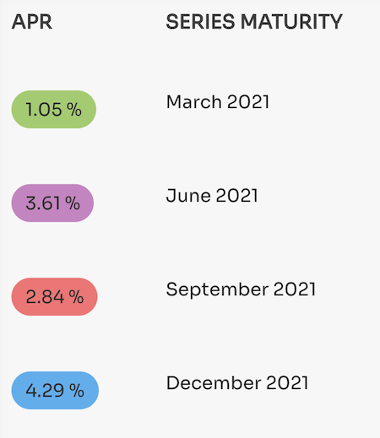Click the 3.61 % APR badge
The height and width of the screenshot is (438, 380).
click(52, 203)
